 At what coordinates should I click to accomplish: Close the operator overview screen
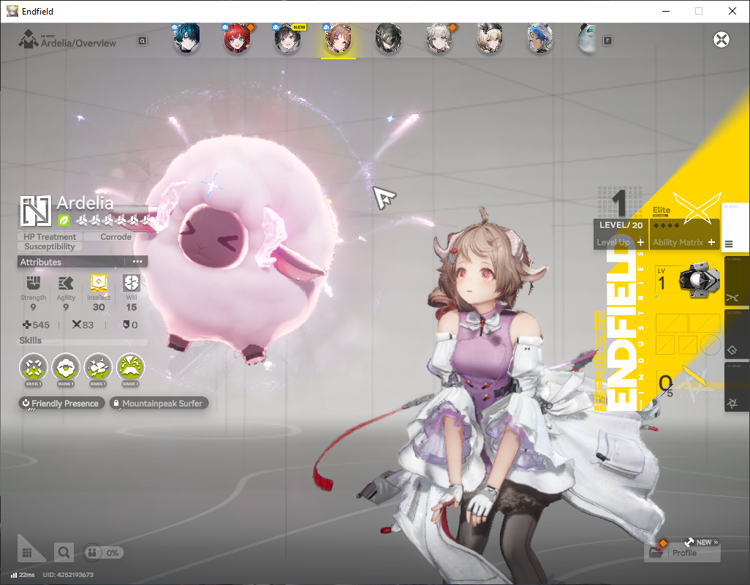click(721, 39)
